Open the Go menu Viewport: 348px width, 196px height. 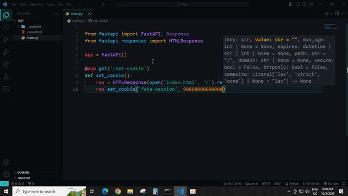[x=60, y=4]
